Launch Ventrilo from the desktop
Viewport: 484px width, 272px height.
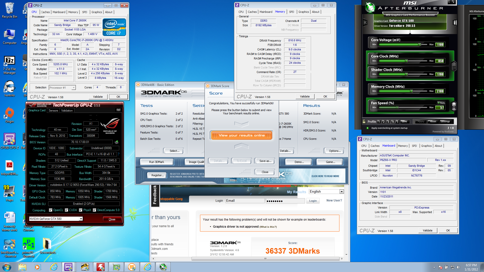[x=10, y=89]
